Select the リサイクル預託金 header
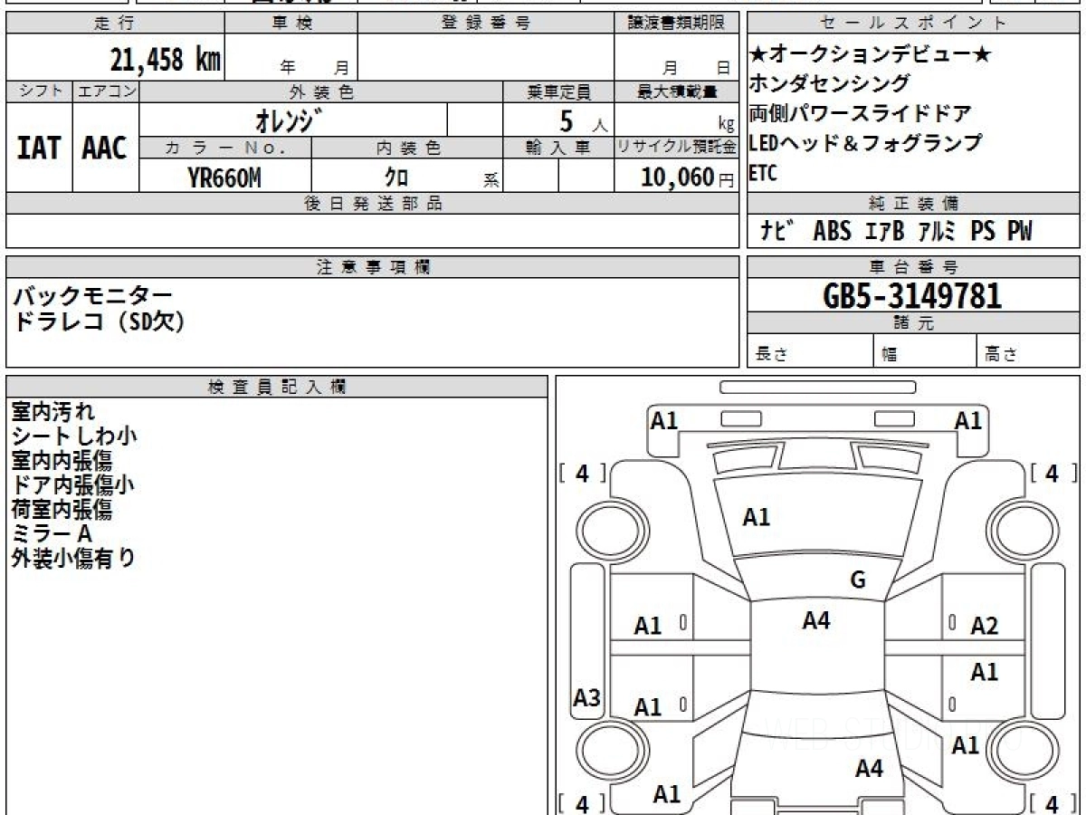The height and width of the screenshot is (815, 1086). [x=677, y=148]
